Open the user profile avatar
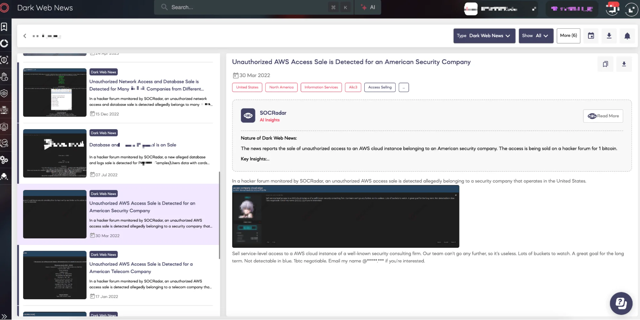 631,9
